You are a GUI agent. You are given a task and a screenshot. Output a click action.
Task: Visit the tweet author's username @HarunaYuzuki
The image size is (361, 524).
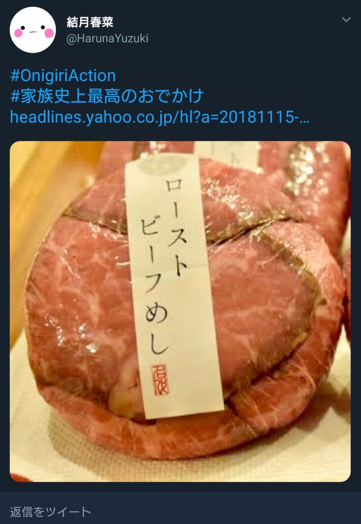click(x=107, y=39)
